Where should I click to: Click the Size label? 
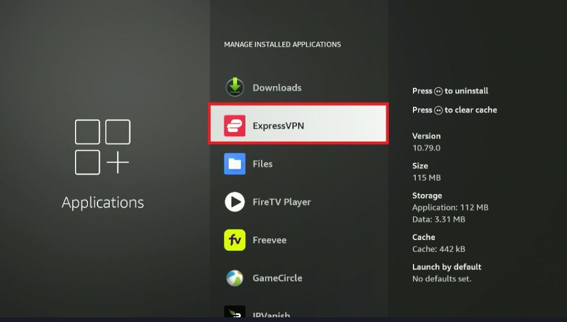(x=420, y=166)
